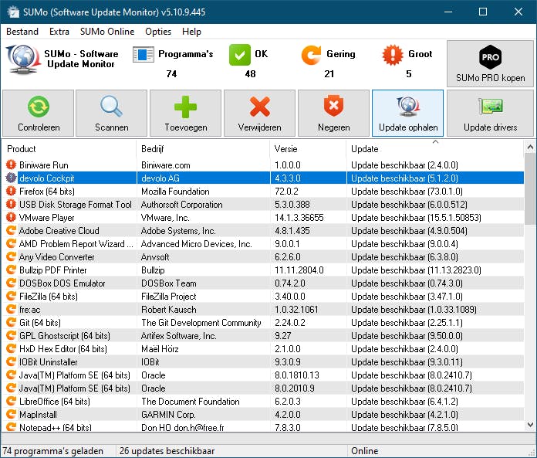Click the vertical scrollbar thumb

point(530,189)
